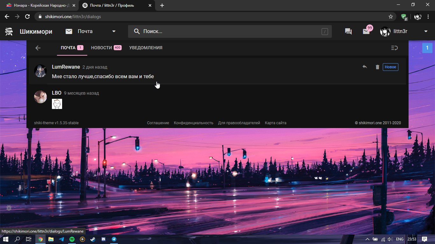435x244 pixels.
Task: View site info via the lock icon
Action: (x=39, y=17)
